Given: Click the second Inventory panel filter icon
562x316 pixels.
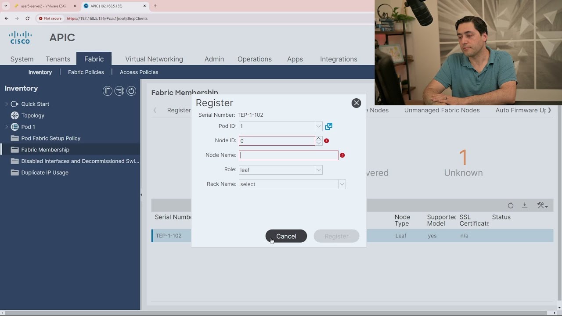Looking at the screenshot, I should [119, 91].
